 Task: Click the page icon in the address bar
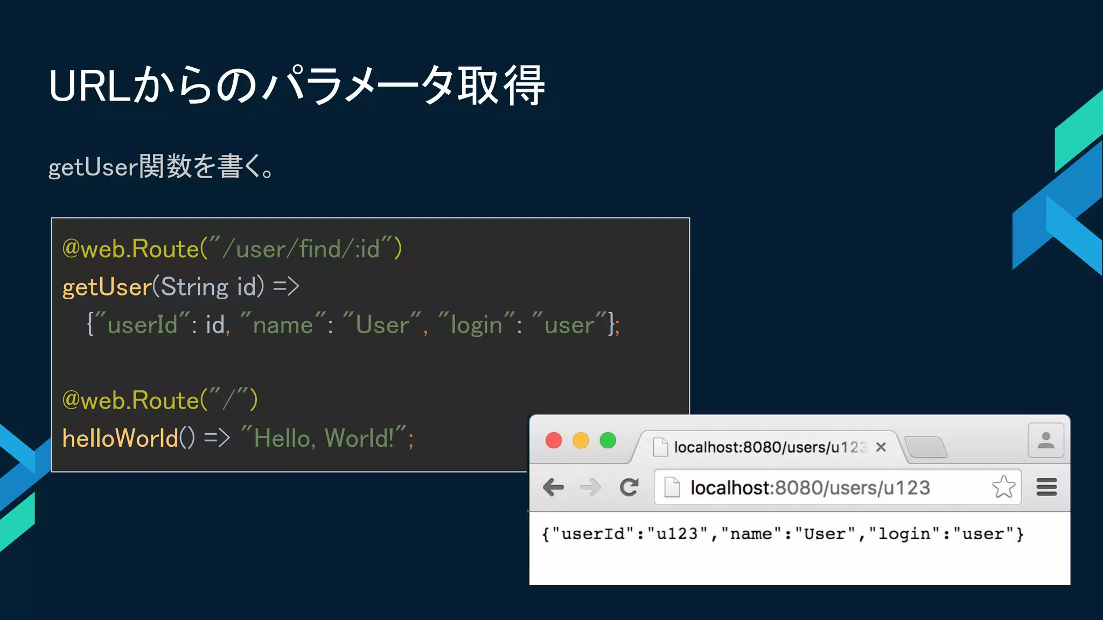[x=672, y=488]
